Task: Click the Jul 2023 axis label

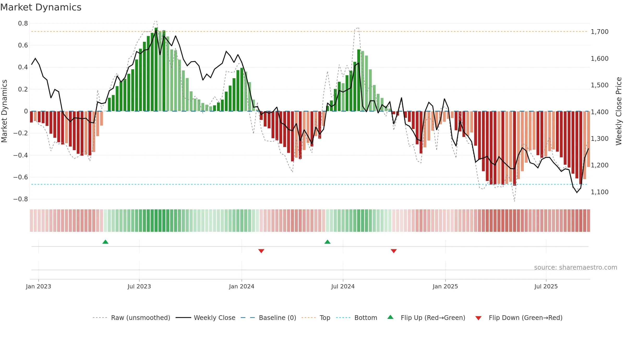Action: pos(139,286)
